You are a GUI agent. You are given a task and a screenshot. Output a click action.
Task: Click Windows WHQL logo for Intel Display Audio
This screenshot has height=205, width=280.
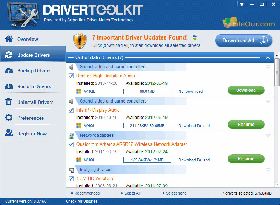[x=79, y=126]
